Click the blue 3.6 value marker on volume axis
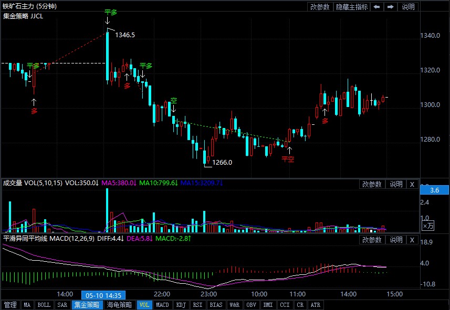 pos(434,190)
